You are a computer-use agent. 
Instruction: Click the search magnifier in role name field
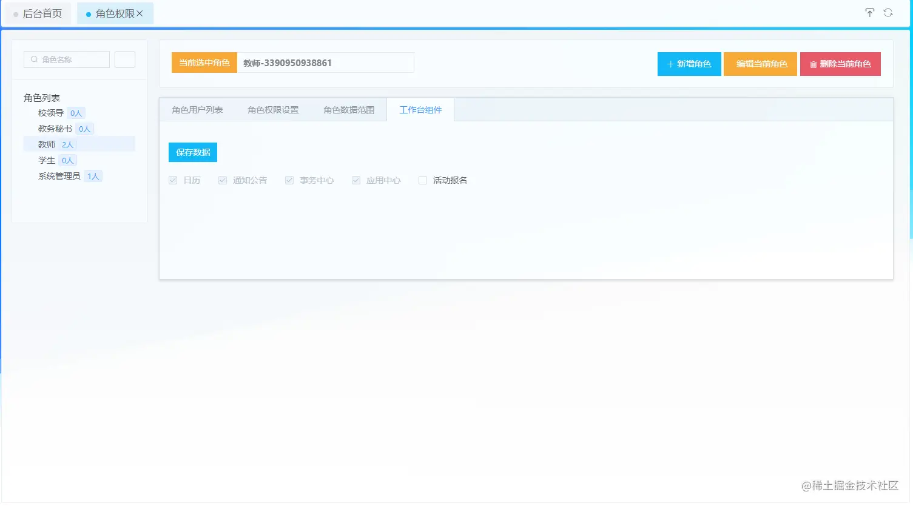coord(35,59)
